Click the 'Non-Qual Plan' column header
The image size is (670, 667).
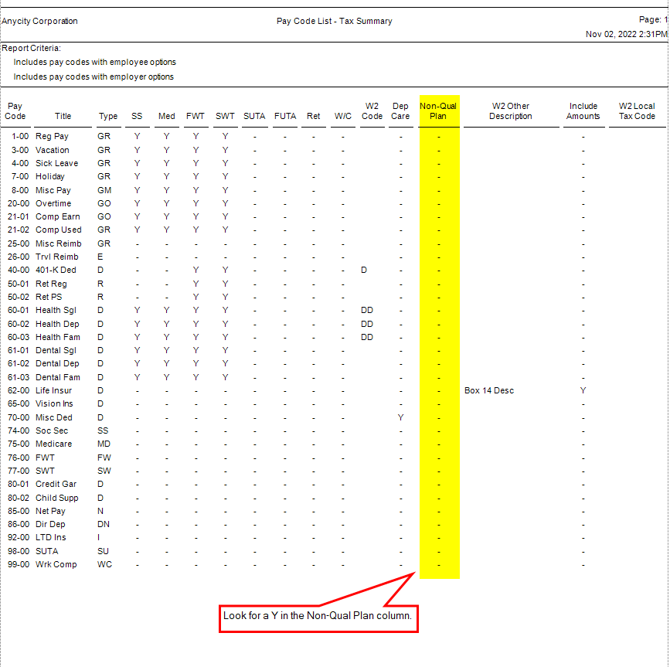(438, 111)
